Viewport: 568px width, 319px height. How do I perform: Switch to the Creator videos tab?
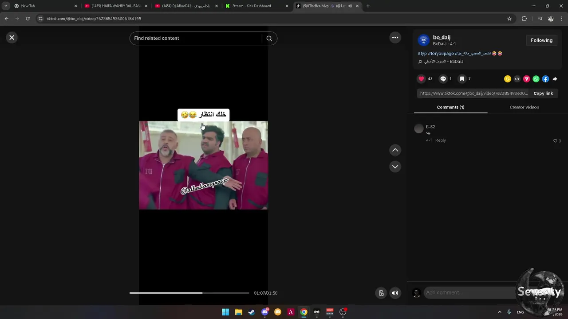[x=524, y=107]
